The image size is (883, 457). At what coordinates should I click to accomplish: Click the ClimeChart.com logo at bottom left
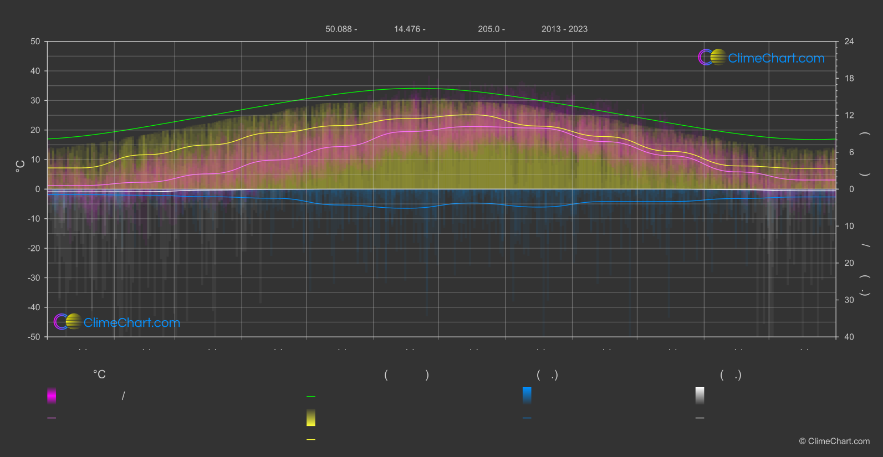coord(117,322)
